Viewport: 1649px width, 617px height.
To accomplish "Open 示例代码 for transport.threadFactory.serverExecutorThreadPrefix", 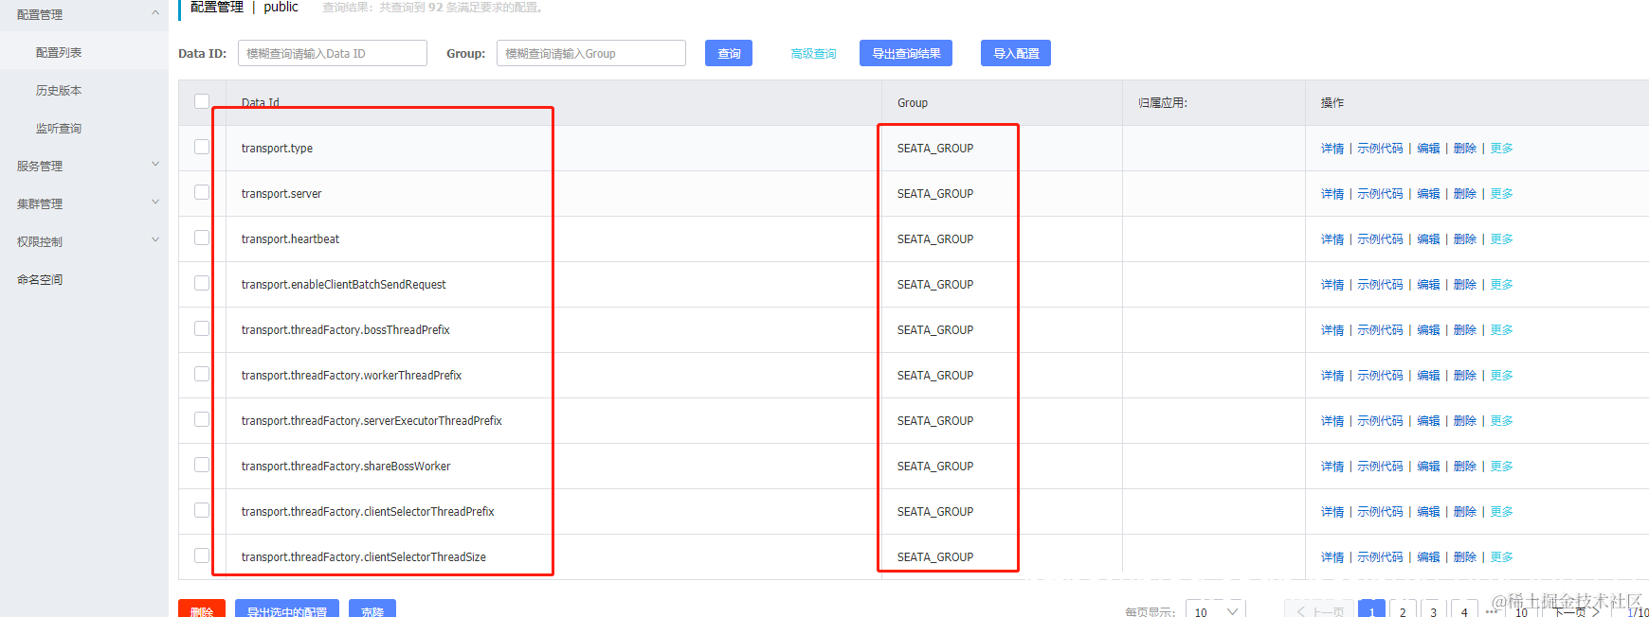I will pyautogui.click(x=1380, y=421).
